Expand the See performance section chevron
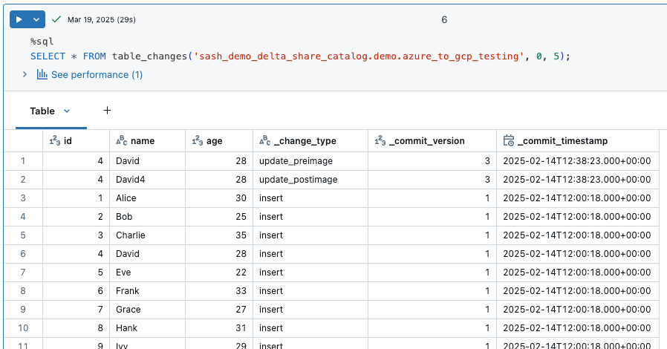 (x=25, y=74)
